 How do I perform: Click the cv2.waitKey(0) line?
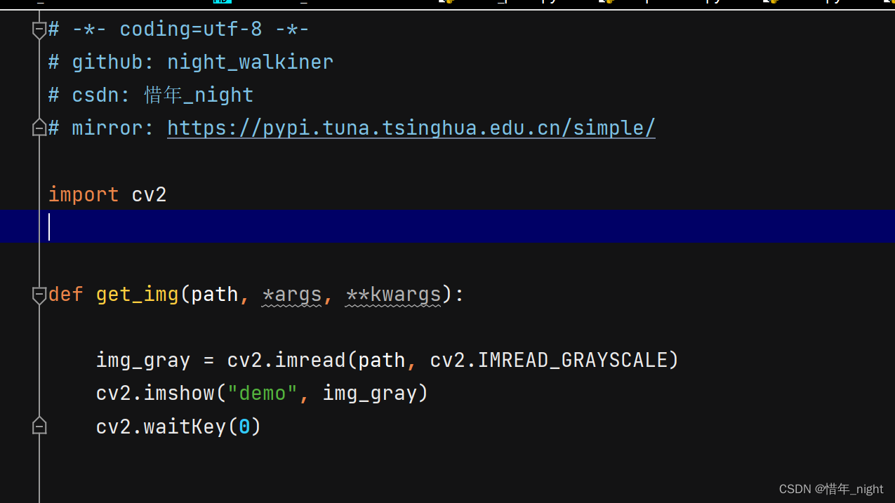178,426
